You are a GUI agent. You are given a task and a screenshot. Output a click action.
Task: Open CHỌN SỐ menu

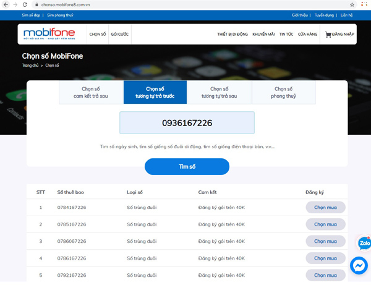98,34
